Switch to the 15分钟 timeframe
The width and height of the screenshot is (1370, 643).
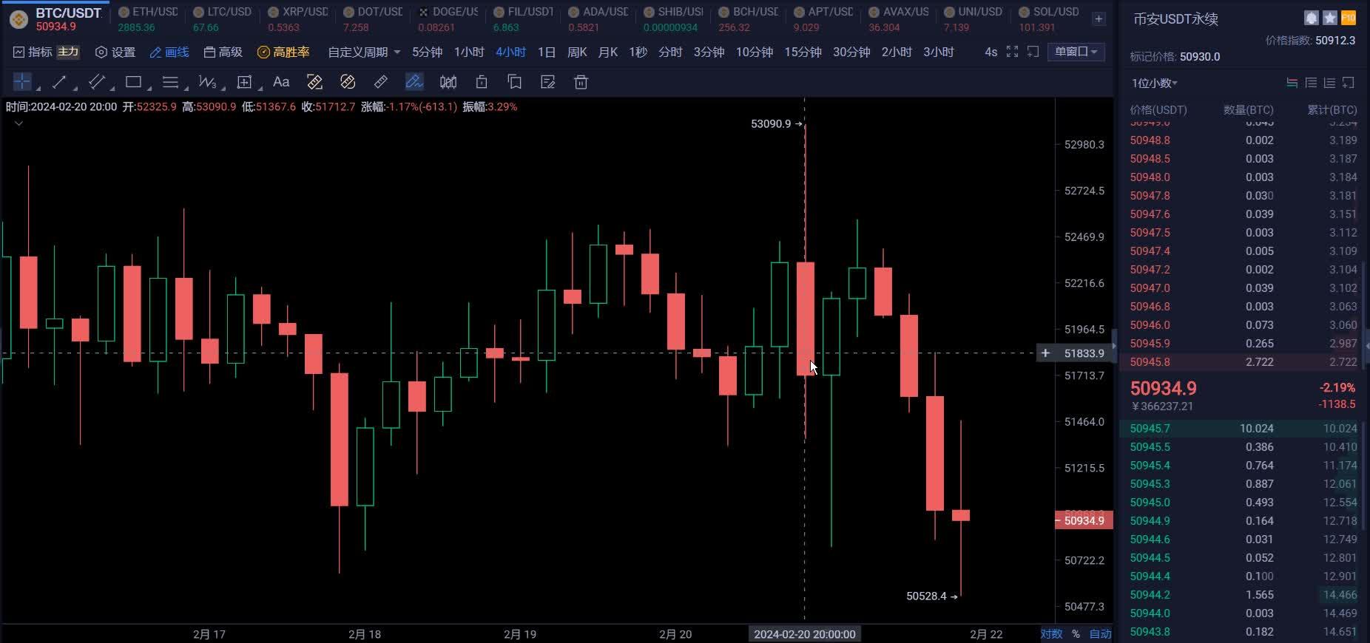(x=803, y=52)
